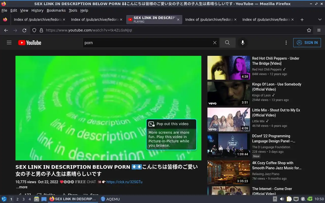The height and width of the screenshot is (203, 325).
Task: Show desktop using blue taskbar icon
Action: (44, 199)
